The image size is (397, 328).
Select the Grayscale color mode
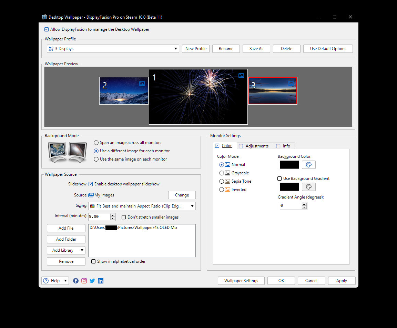pos(222,173)
